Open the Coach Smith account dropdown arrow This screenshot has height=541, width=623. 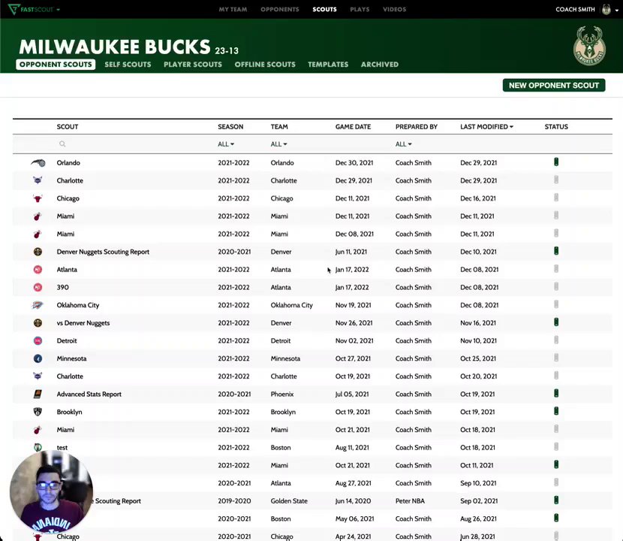pyautogui.click(x=617, y=10)
